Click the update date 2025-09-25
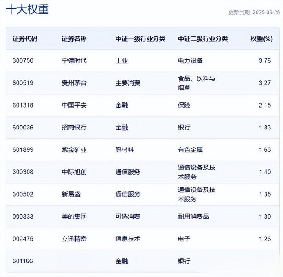This screenshot has width=283, height=277. [x=266, y=12]
